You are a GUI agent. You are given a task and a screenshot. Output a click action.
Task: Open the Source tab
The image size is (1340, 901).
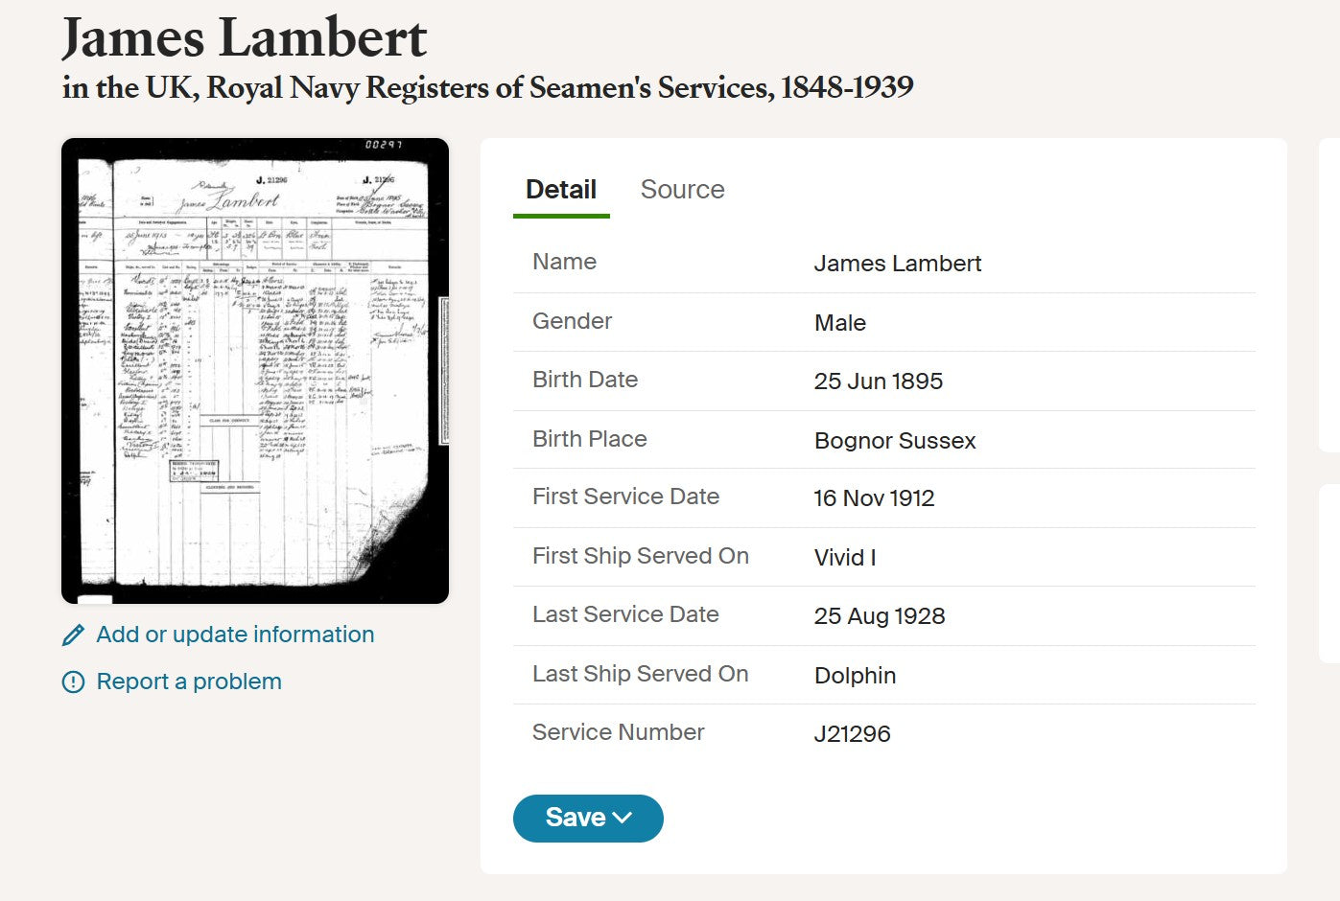pos(682,190)
